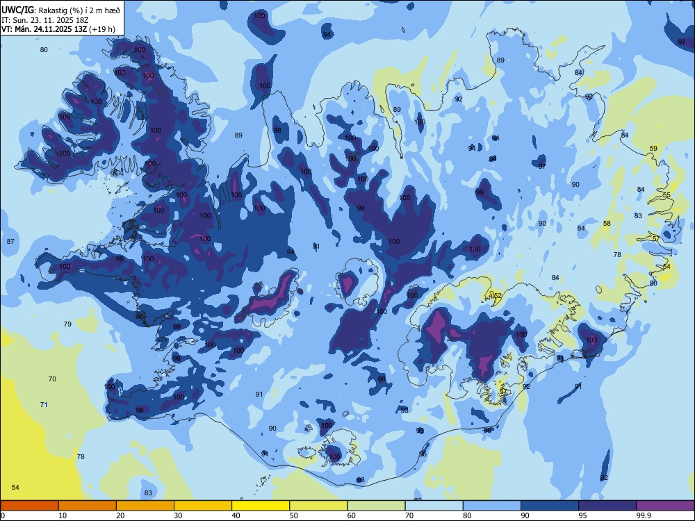
Task: Click the legend tick label '60'
Action: [x=352, y=515]
